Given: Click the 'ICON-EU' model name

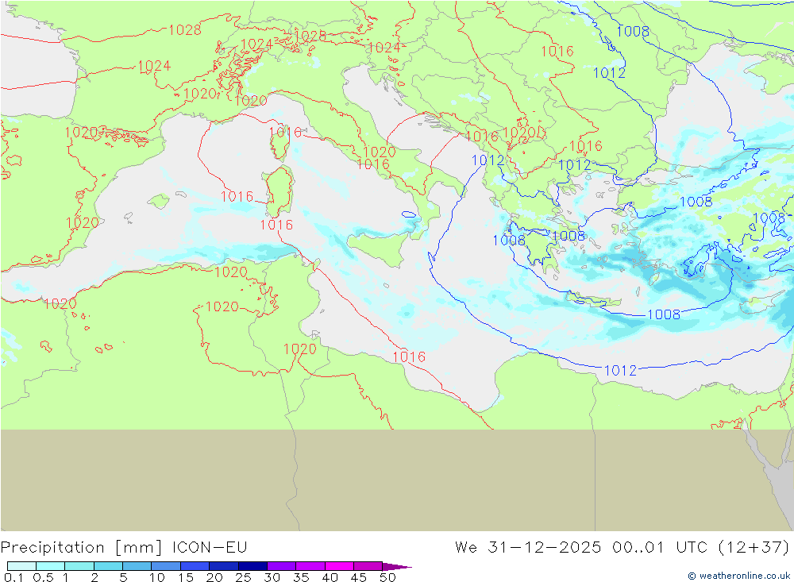Looking at the screenshot, I should (x=210, y=548).
